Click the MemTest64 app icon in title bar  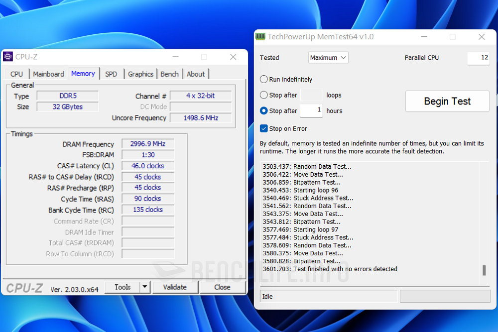tap(260, 37)
